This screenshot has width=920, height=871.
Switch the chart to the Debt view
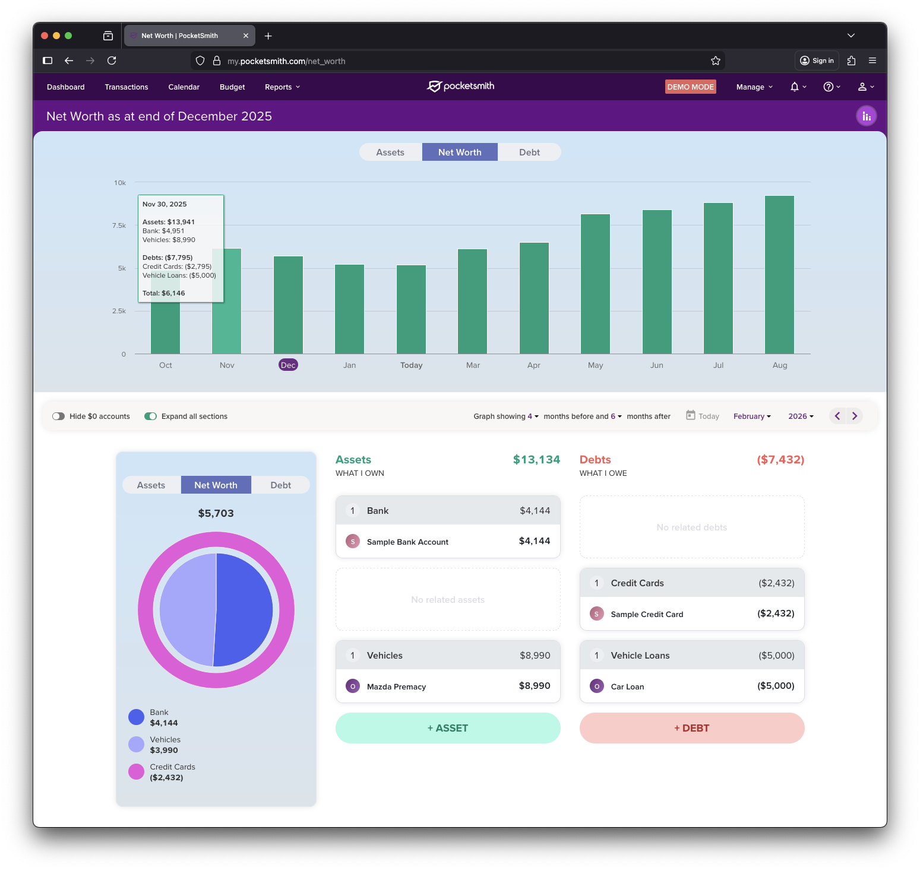[529, 152]
